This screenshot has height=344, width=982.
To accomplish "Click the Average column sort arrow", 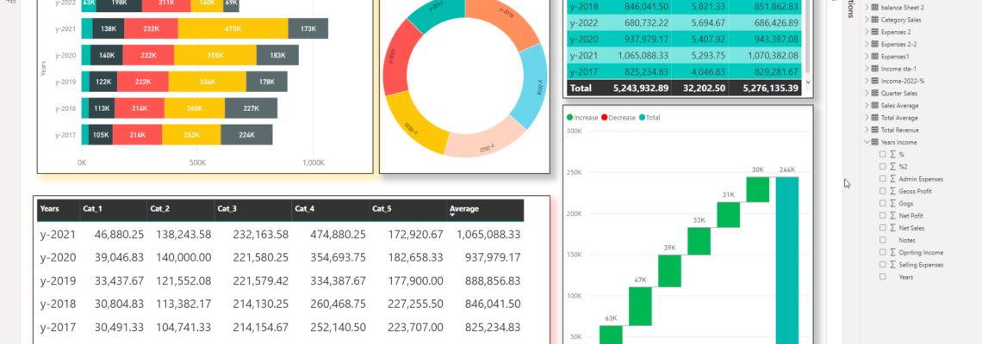I will [x=452, y=215].
